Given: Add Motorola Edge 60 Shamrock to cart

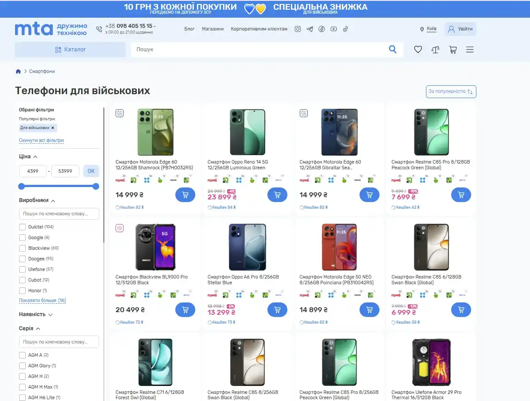Looking at the screenshot, I should 185,195.
